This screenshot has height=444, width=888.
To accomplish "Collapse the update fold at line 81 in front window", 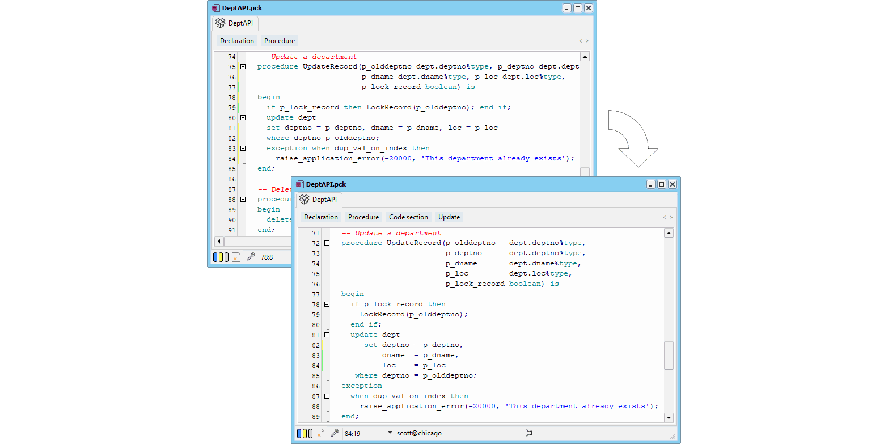I will click(x=327, y=335).
